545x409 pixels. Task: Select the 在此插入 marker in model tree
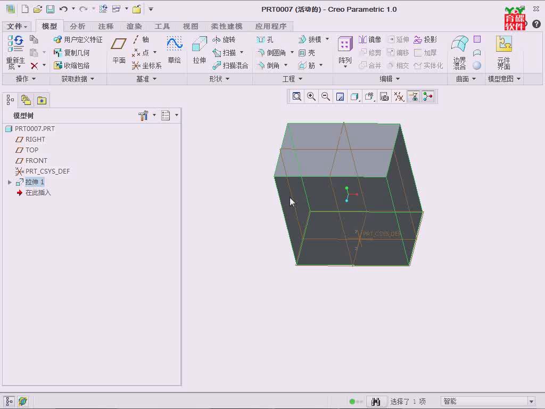point(34,192)
